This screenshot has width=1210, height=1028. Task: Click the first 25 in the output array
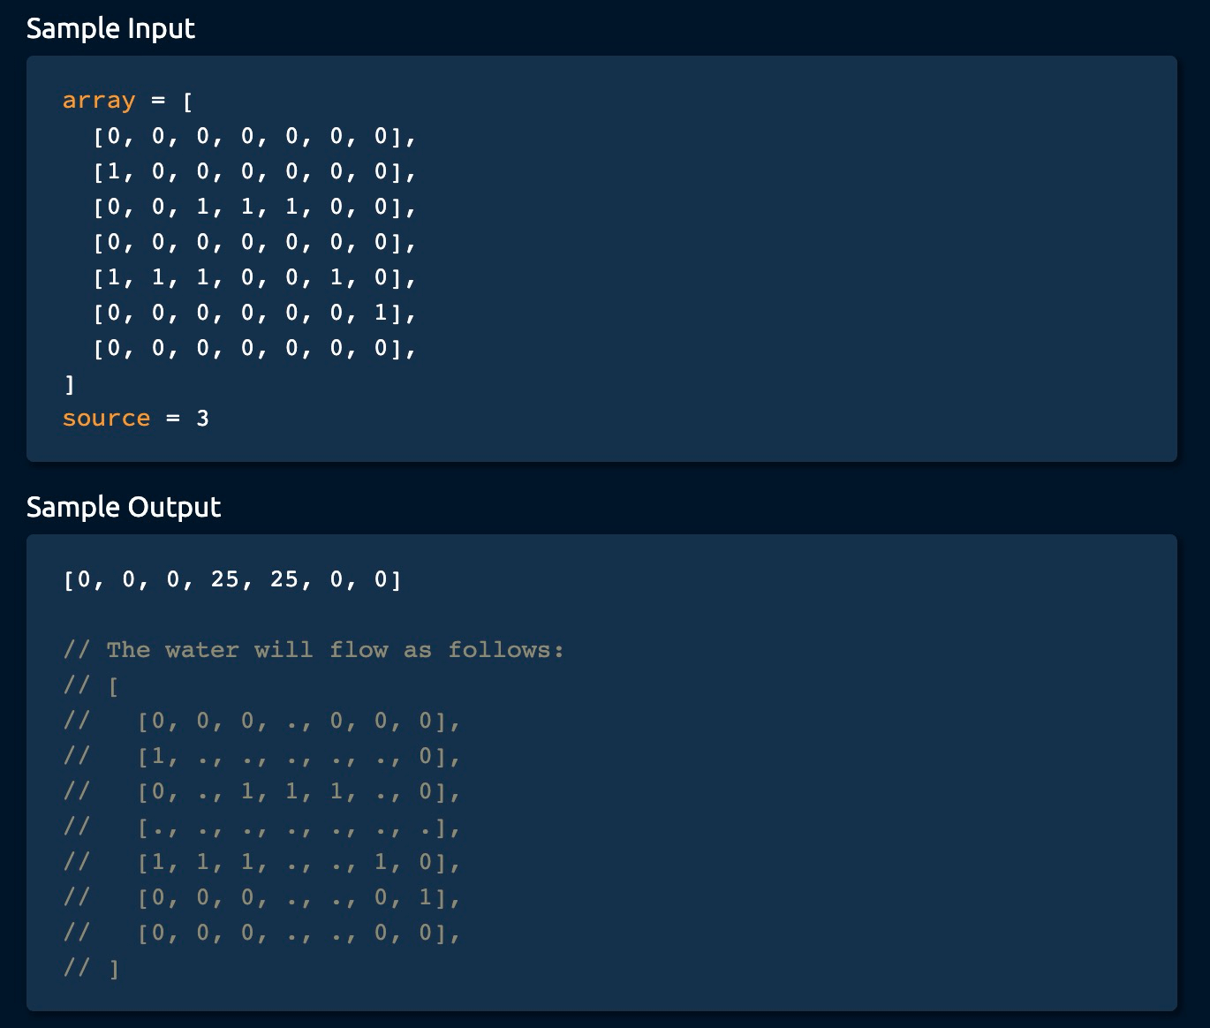[x=225, y=579]
